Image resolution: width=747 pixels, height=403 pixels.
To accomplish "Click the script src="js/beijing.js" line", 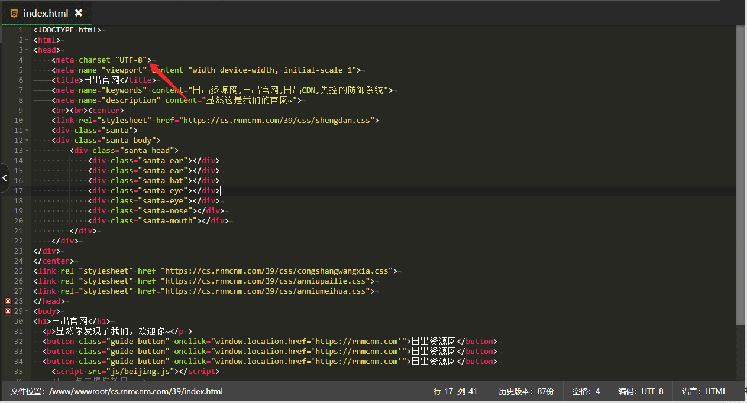I will pos(135,372).
